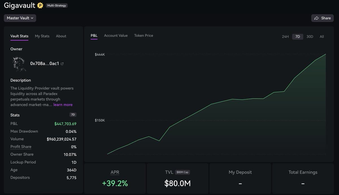Click the share arrow icon in Share button
The image size is (339, 195).
[316, 18]
